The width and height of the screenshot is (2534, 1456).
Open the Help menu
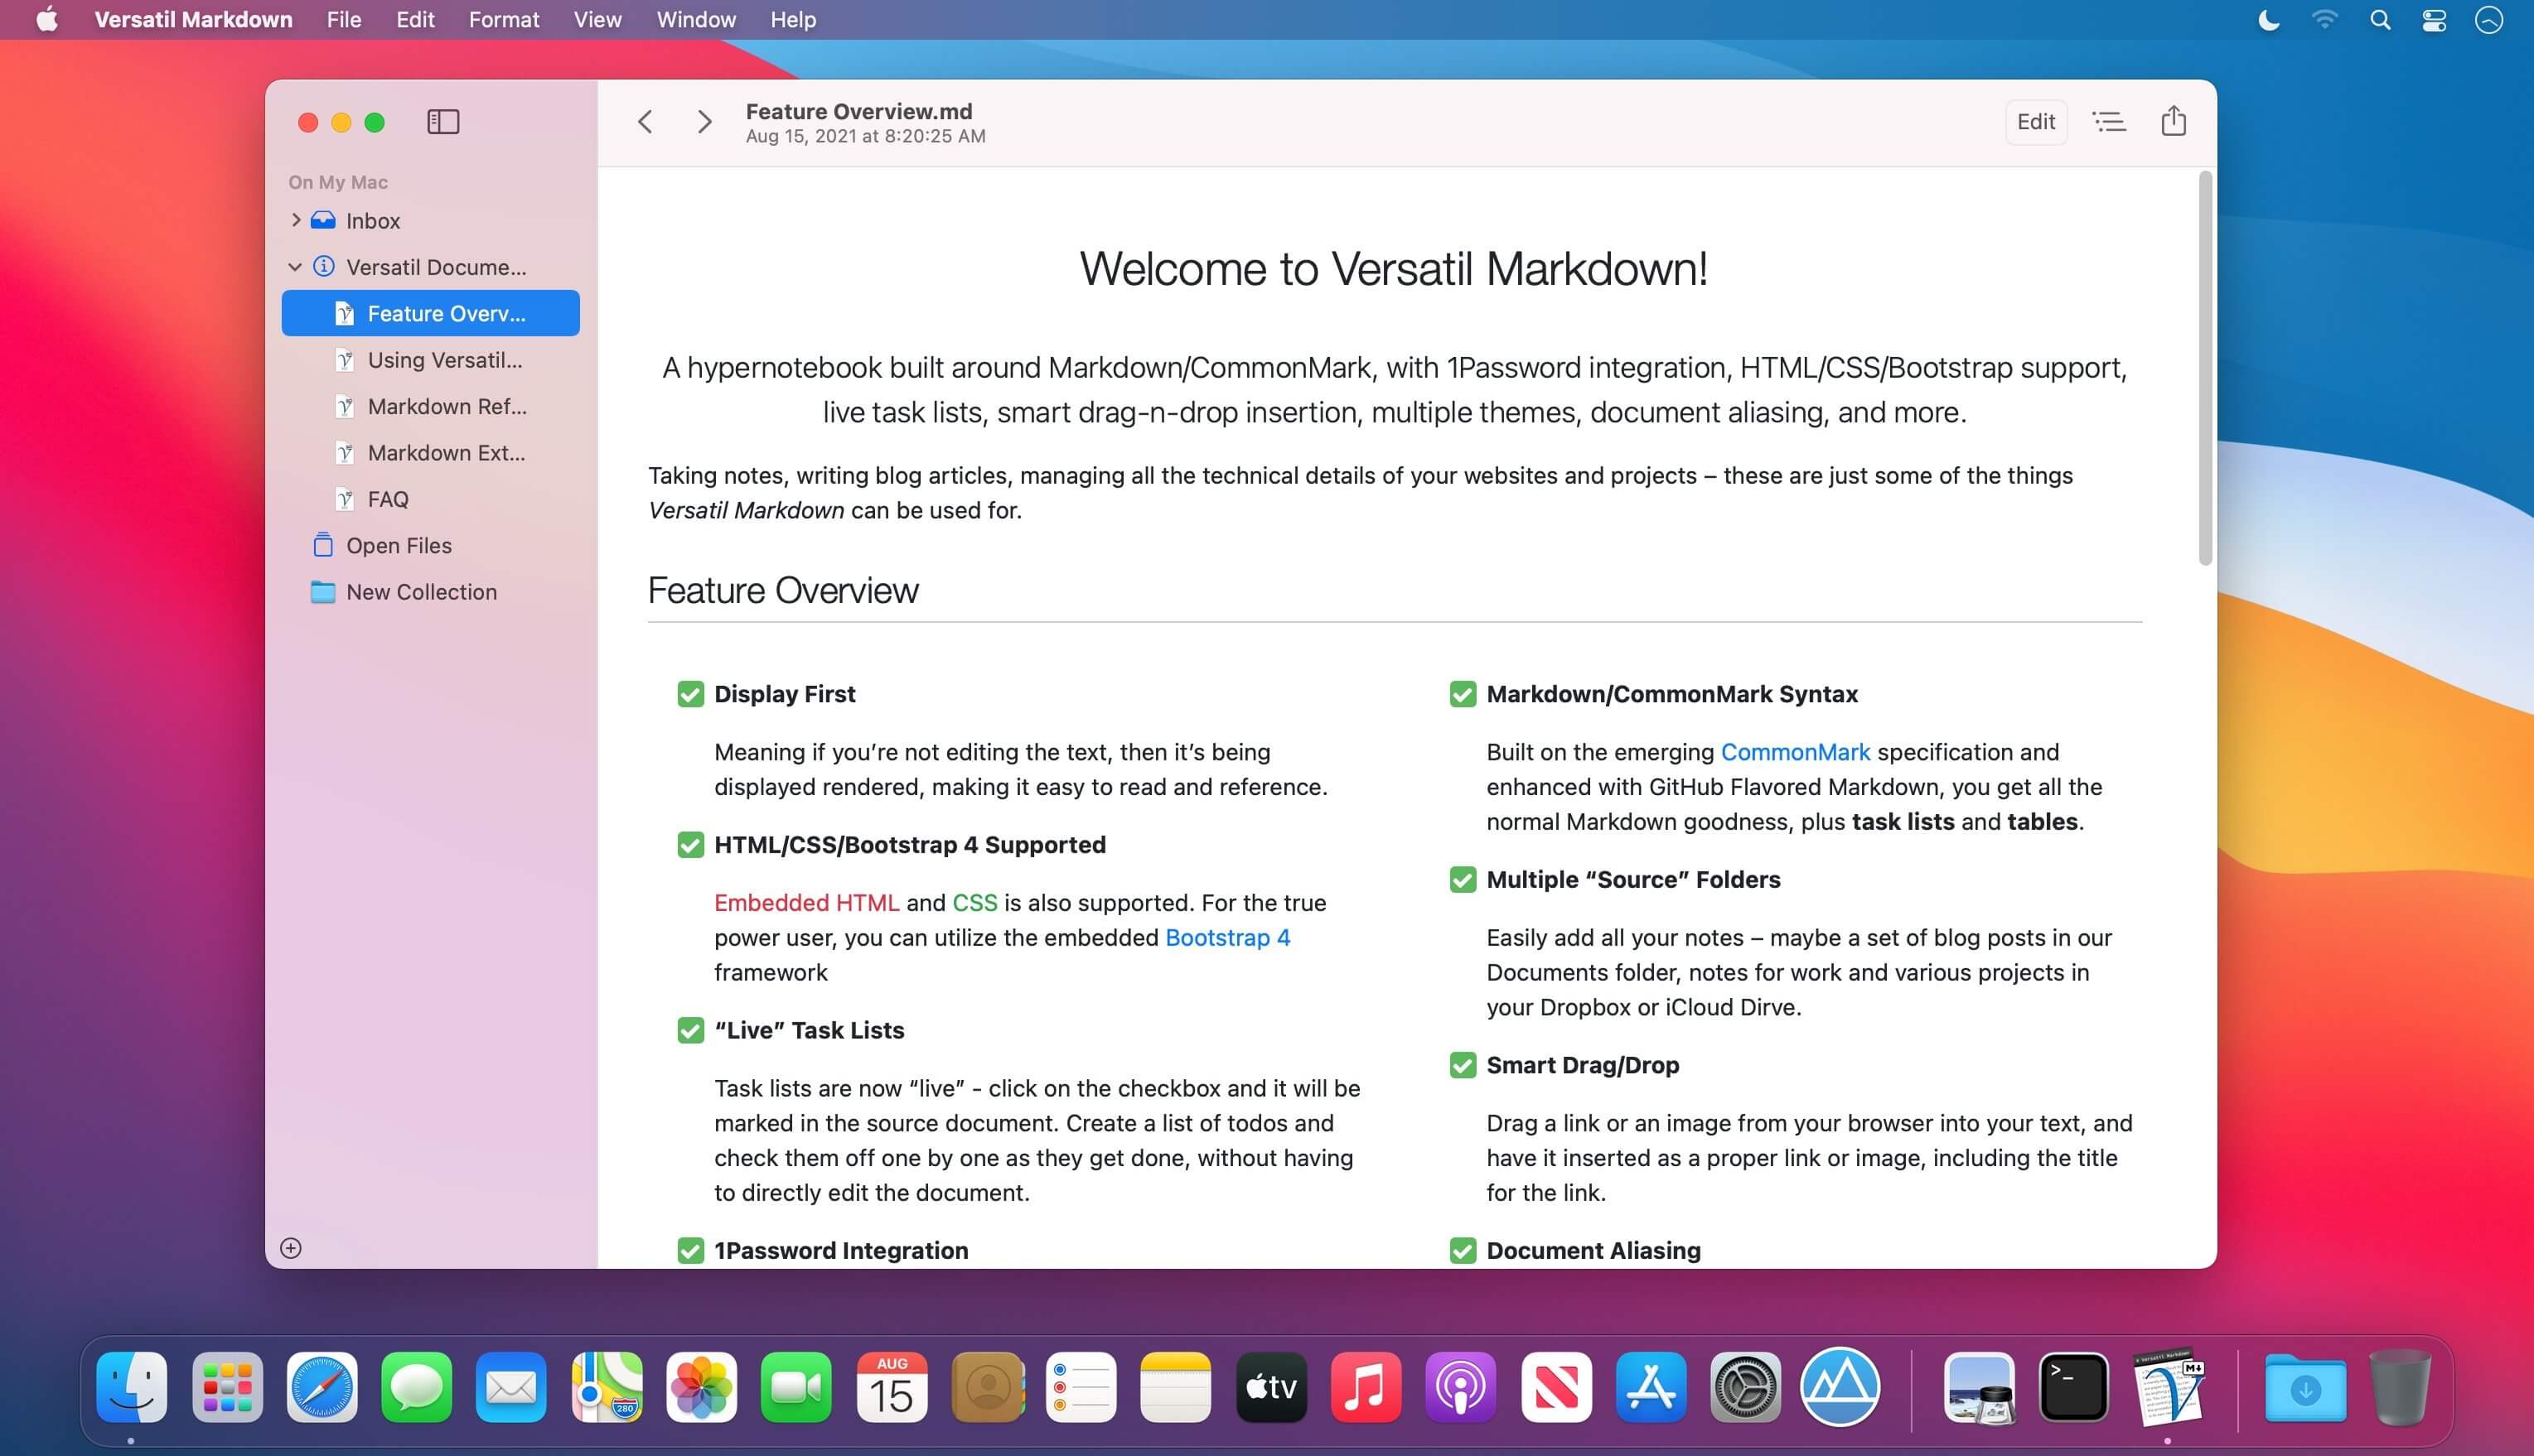(x=793, y=20)
